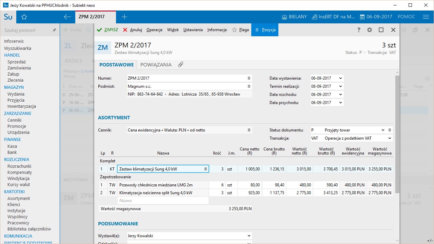
Task: Expand Status dokumentu dropdown
Action: [x=383, y=130]
